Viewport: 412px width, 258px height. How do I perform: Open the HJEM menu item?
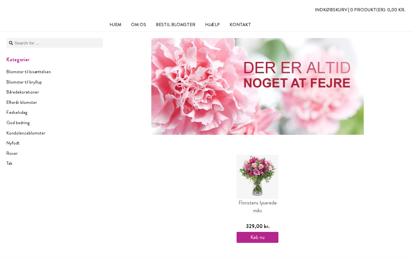[x=115, y=25]
